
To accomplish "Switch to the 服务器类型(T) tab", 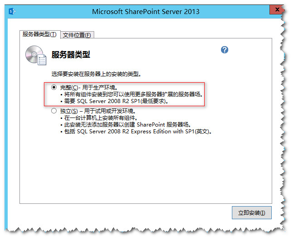I will pos(39,34).
